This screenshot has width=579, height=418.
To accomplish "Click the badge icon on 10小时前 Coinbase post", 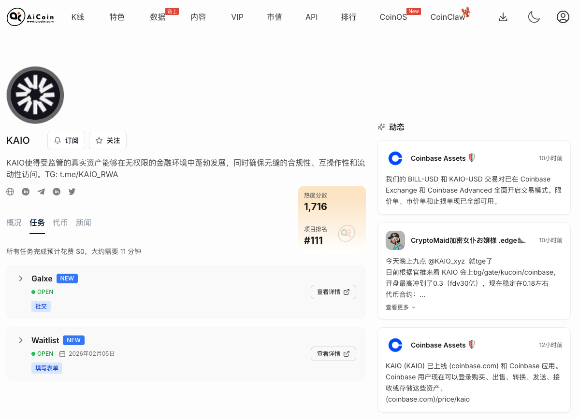I will coord(472,158).
